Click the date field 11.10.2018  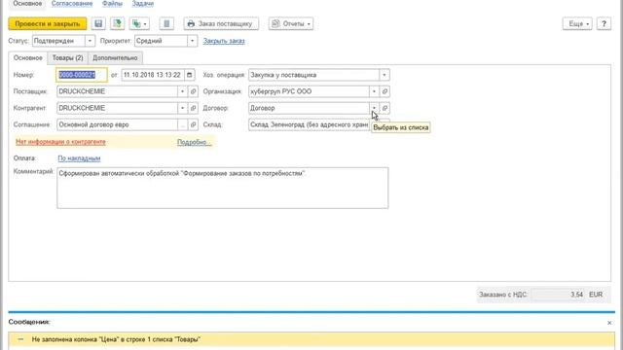[153, 75]
